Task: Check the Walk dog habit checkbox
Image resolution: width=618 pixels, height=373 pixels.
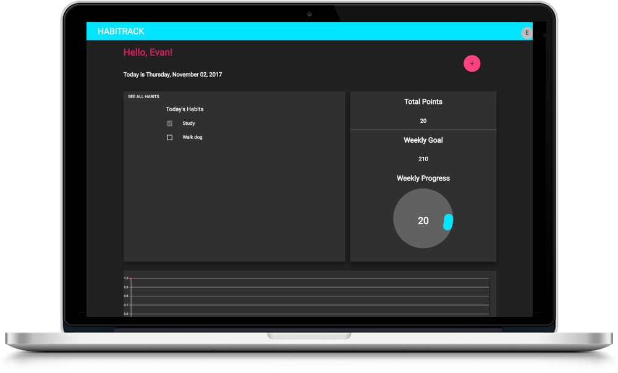Action: pos(170,138)
